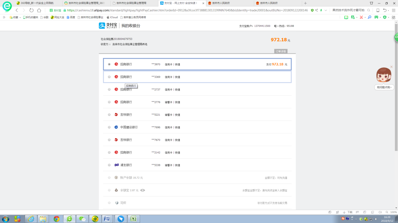Open Word from the taskbar

(x=107, y=219)
